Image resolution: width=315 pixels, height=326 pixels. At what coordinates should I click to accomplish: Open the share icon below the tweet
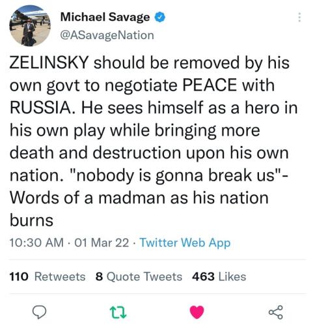pyautogui.click(x=276, y=312)
